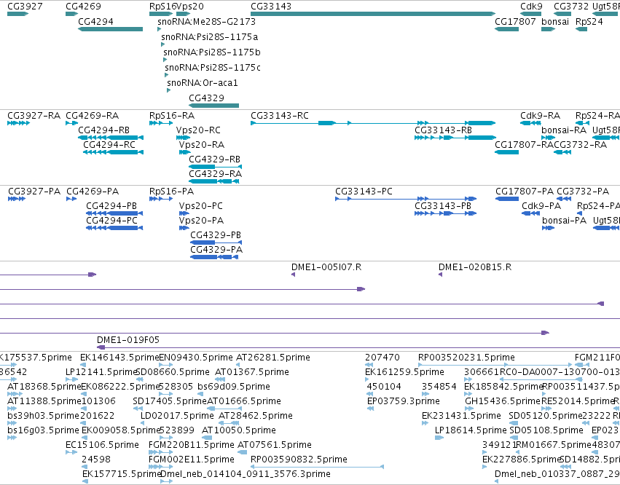
Task: Click the Vps20-RA transcript
Action: [x=184, y=152]
